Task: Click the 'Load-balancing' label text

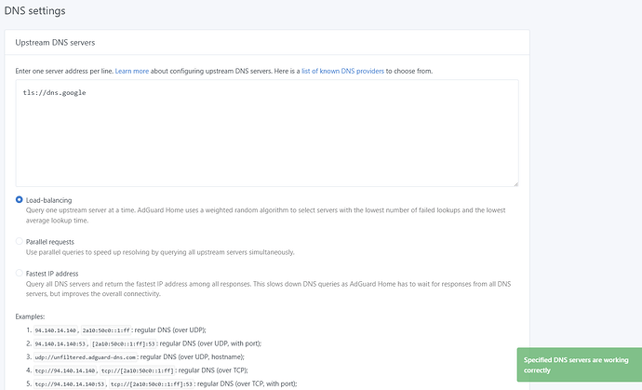Action: pyautogui.click(x=48, y=199)
